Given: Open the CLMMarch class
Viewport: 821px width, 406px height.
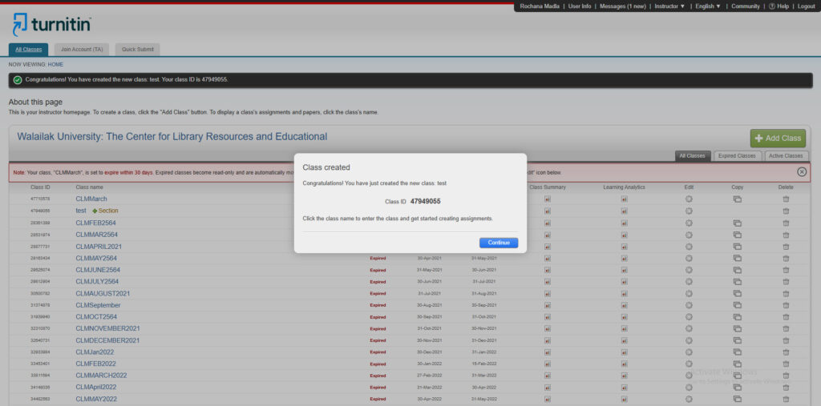Looking at the screenshot, I should point(91,199).
